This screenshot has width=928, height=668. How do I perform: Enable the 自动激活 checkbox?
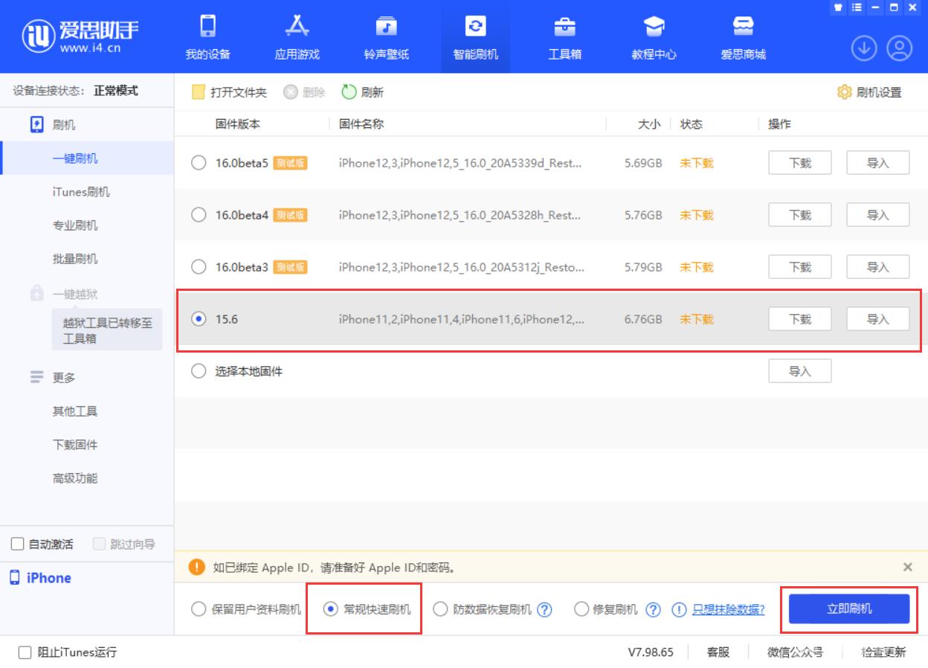pyautogui.click(x=18, y=543)
